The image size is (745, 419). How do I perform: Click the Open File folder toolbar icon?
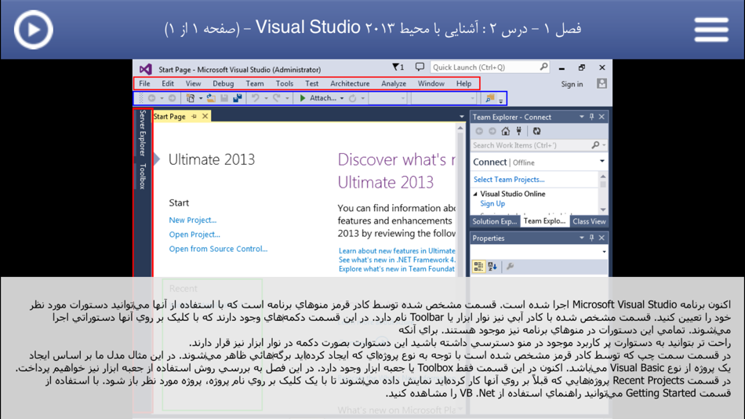point(211,98)
